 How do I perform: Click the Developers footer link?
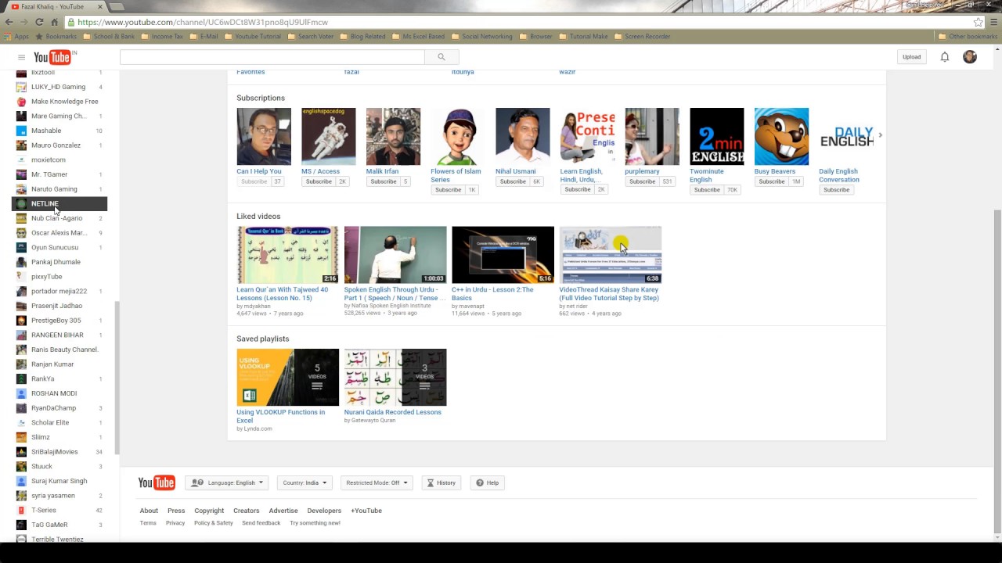324,511
